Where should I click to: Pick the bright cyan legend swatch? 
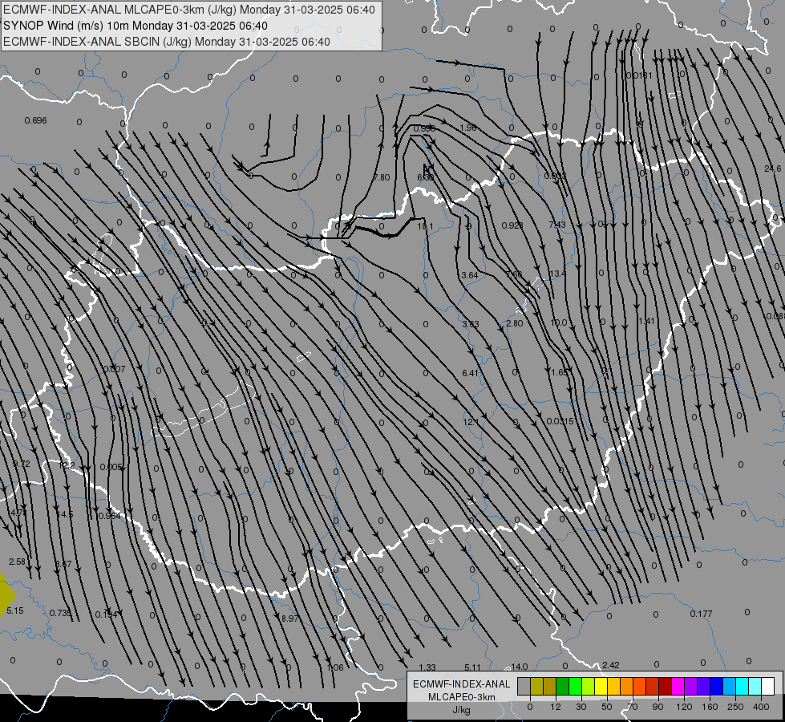(742, 686)
